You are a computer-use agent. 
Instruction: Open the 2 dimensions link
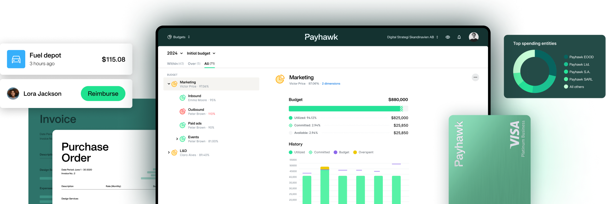[331, 84]
